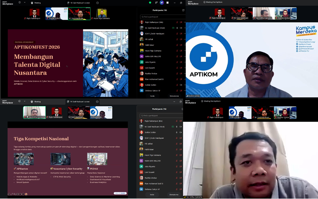Switch to the Meeting tab in bottom-left window

(x=36, y=102)
